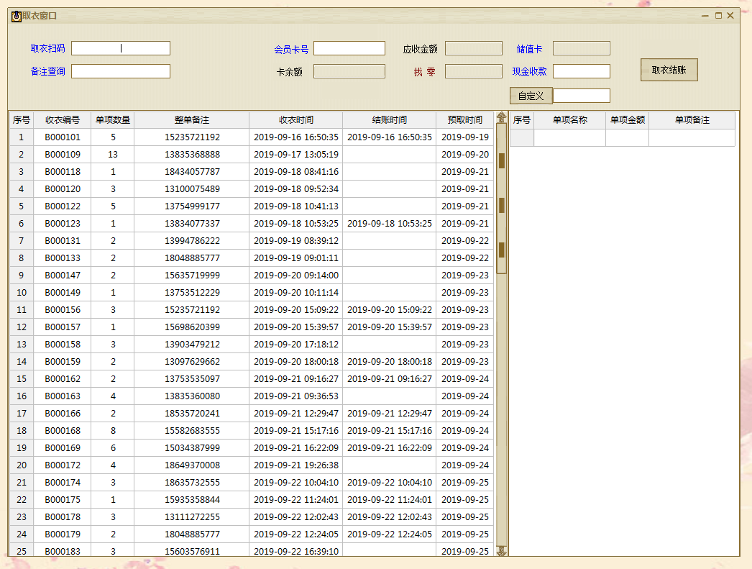Click the 会员卡号 label
The width and height of the screenshot is (752, 569).
pos(291,50)
